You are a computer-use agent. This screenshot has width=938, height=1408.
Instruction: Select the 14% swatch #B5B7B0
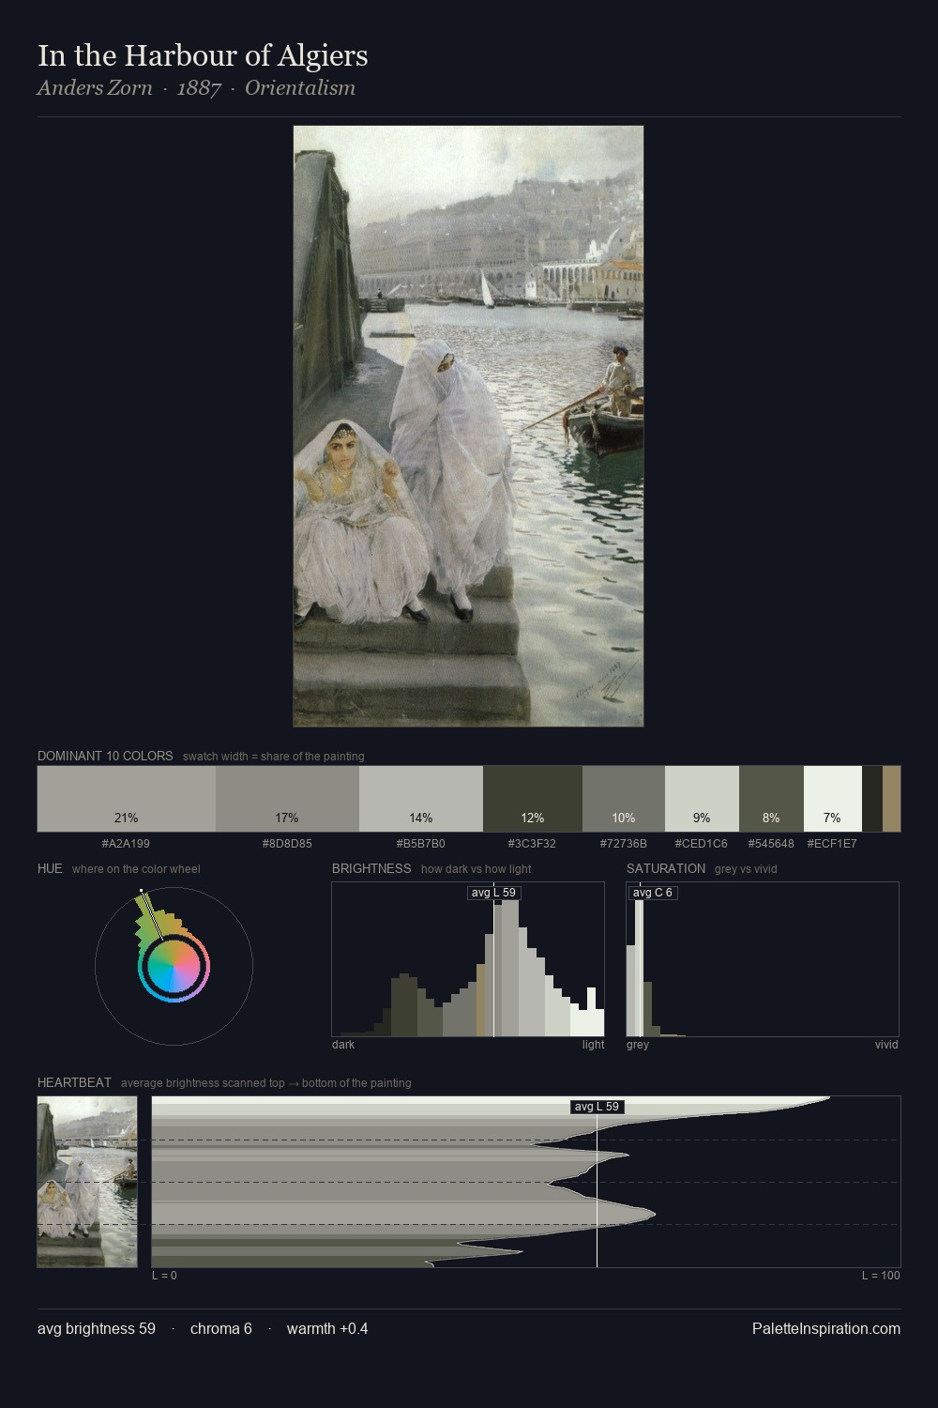(x=421, y=799)
